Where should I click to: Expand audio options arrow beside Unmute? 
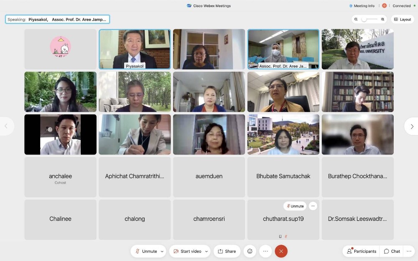coord(162,251)
